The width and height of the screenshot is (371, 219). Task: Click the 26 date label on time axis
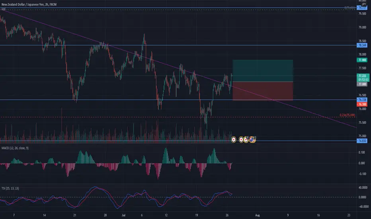point(227,215)
